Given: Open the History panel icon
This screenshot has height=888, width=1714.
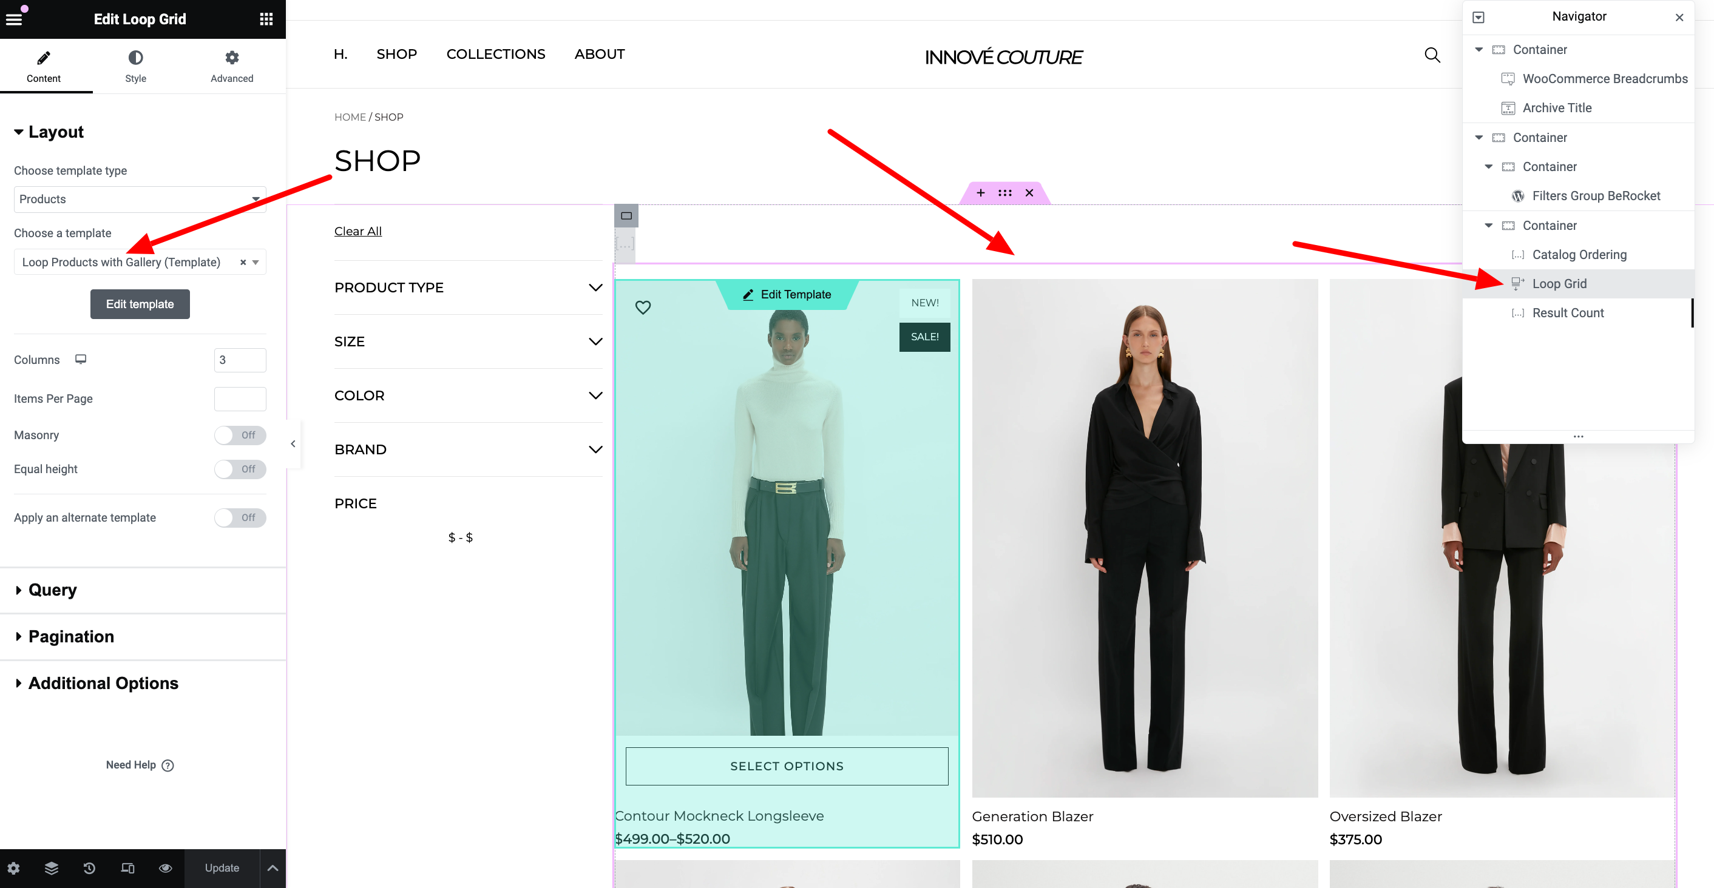Looking at the screenshot, I should pos(89,868).
